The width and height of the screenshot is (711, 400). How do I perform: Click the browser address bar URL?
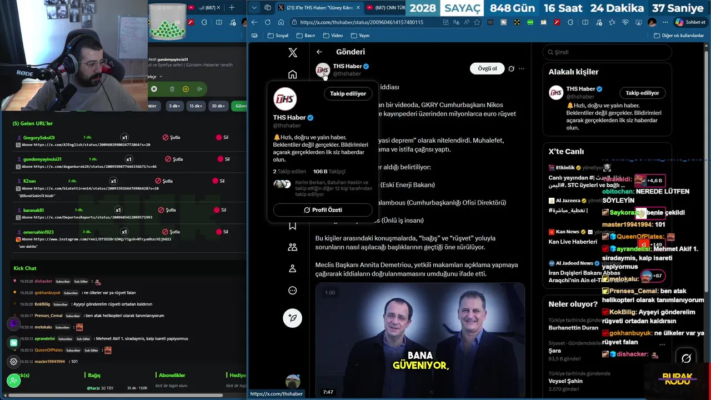(361, 22)
